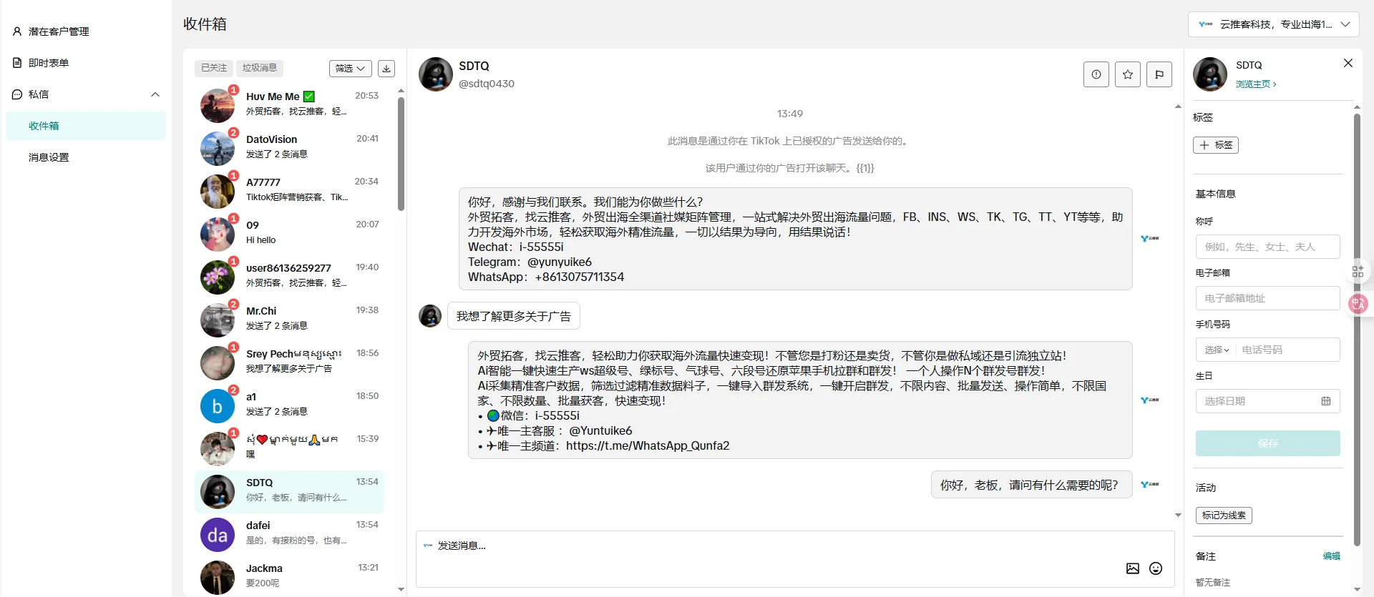This screenshot has width=1374, height=597.
Task: Open the account selector dropdown 云推客科技
Action: [1274, 24]
